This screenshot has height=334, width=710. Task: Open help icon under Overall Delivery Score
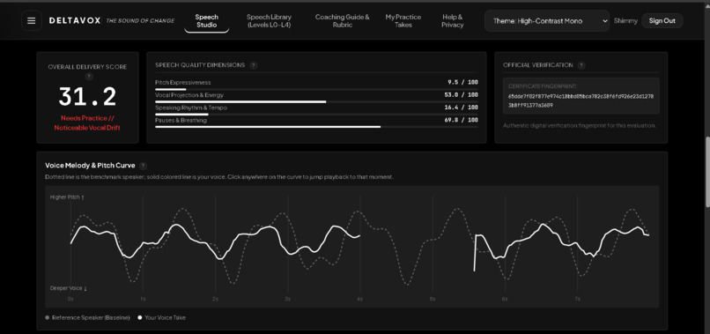point(88,77)
